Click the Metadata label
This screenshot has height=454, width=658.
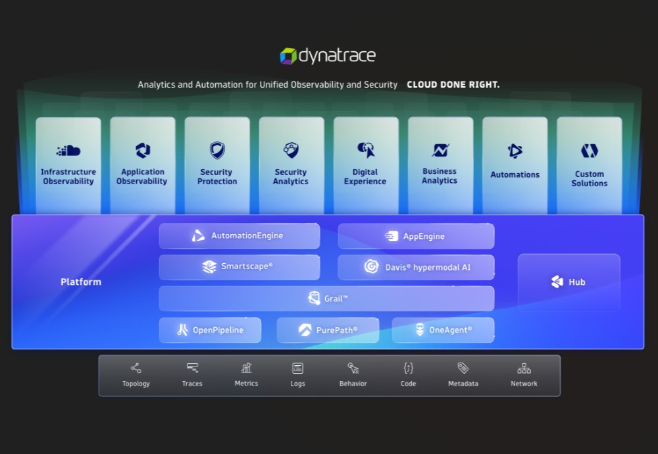point(463,384)
